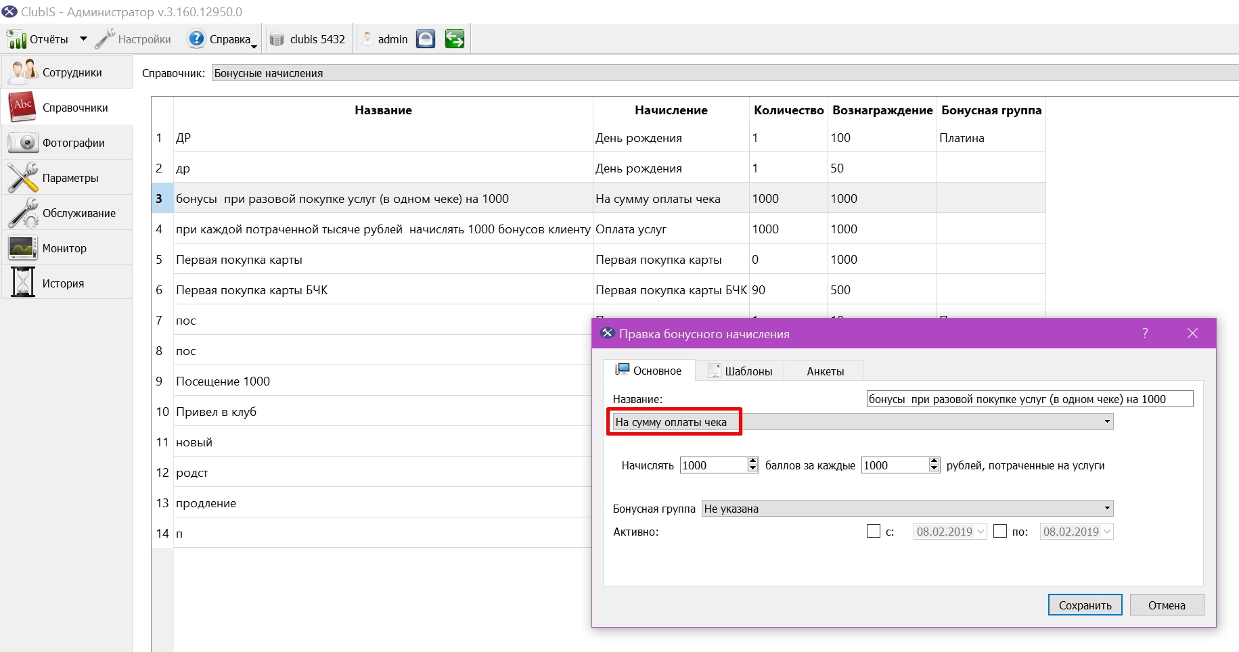Click the lock icon next to admin
This screenshot has width=1239, height=652.
pos(426,39)
